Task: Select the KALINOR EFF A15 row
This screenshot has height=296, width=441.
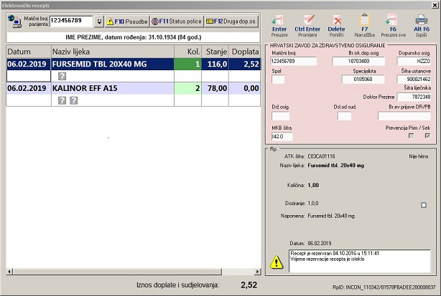Action: click(134, 88)
